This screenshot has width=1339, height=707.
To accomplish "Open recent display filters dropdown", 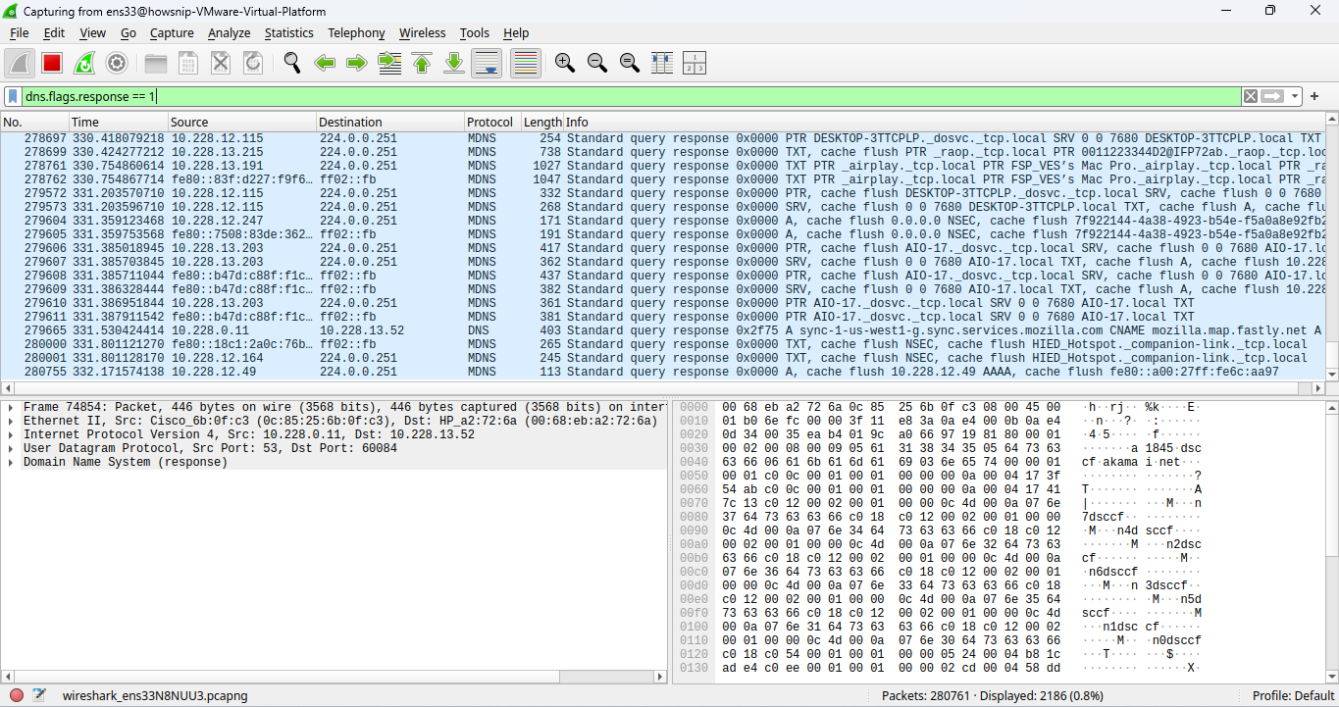I will pos(1295,96).
